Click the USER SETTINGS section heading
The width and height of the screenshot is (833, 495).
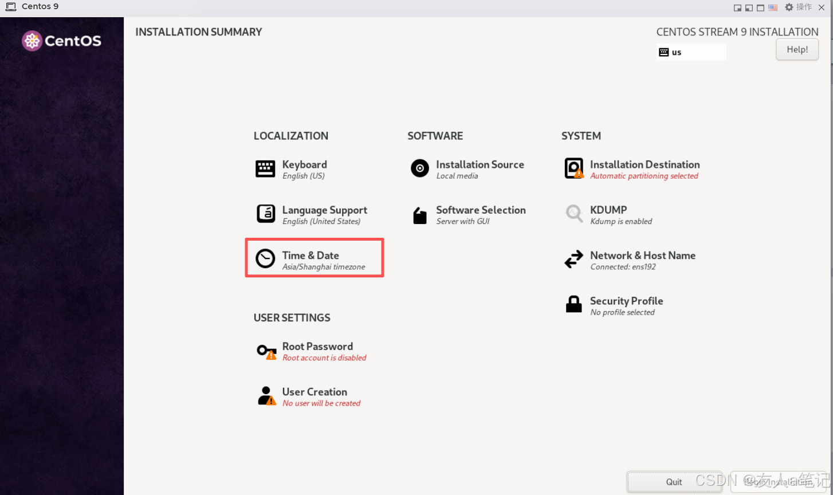pyautogui.click(x=292, y=318)
